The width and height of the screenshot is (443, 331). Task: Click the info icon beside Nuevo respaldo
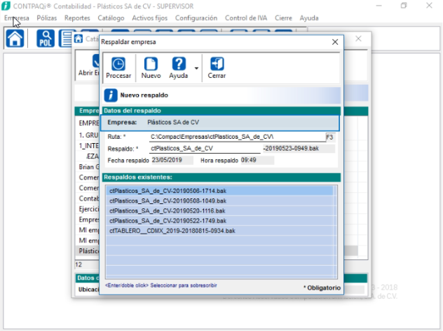tap(111, 95)
